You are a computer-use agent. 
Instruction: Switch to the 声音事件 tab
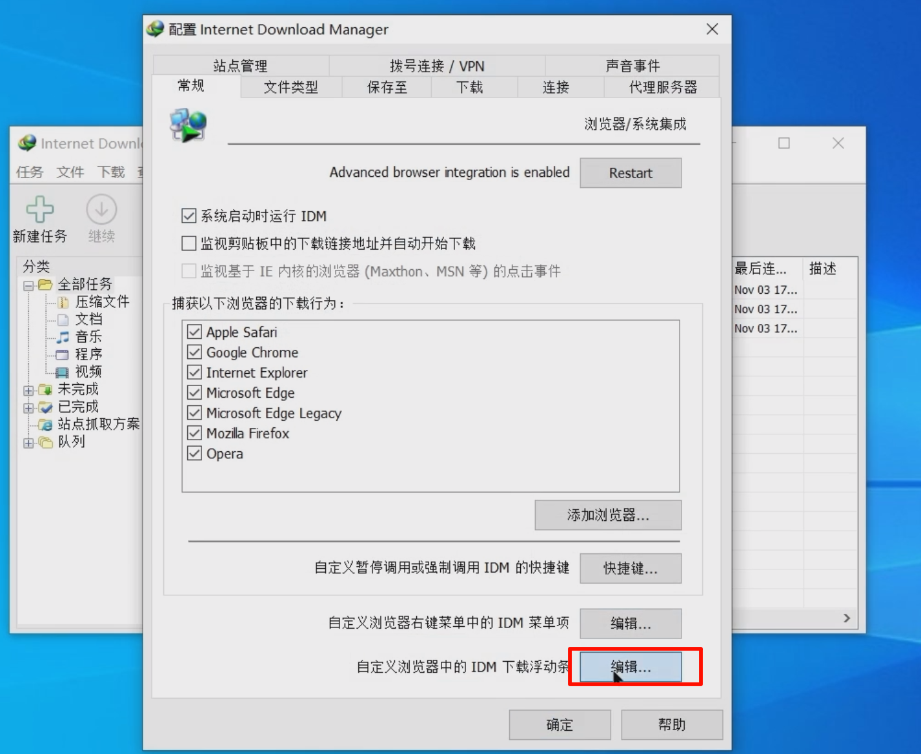[x=633, y=66]
